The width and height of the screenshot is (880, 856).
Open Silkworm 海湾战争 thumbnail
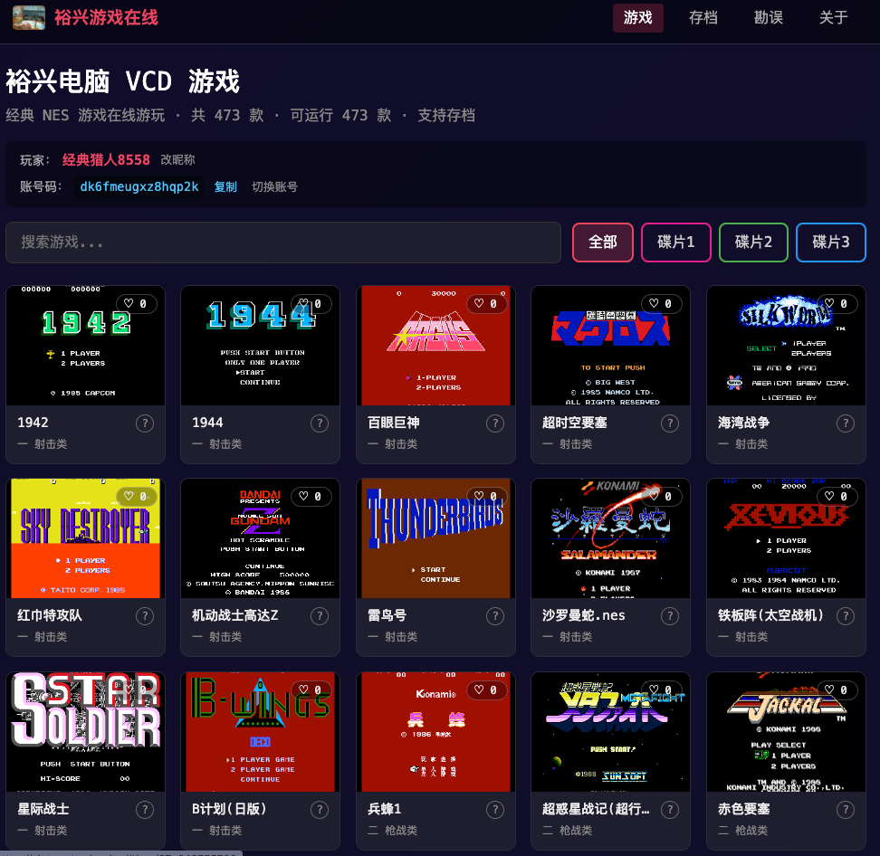786,346
